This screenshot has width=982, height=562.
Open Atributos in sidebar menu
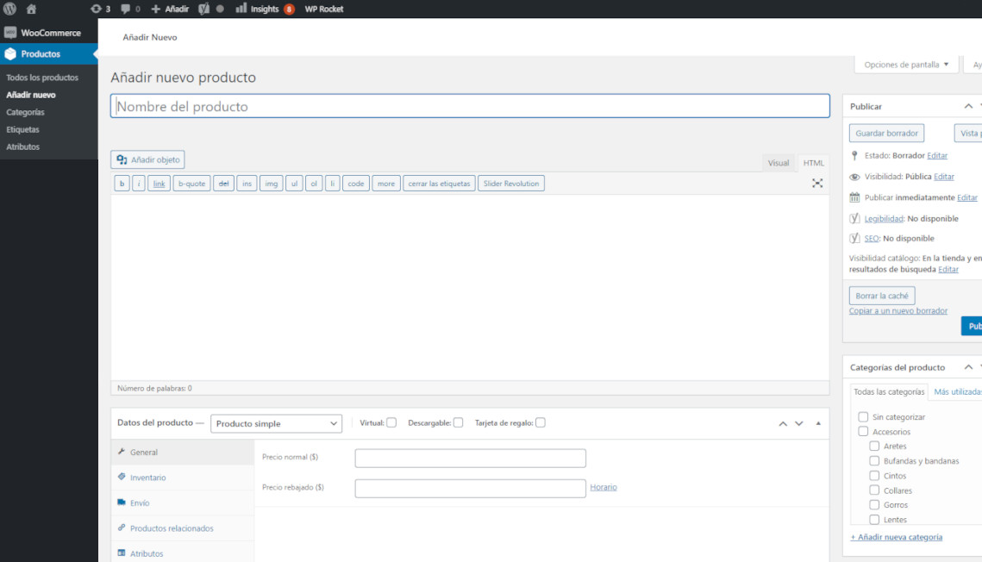(22, 147)
